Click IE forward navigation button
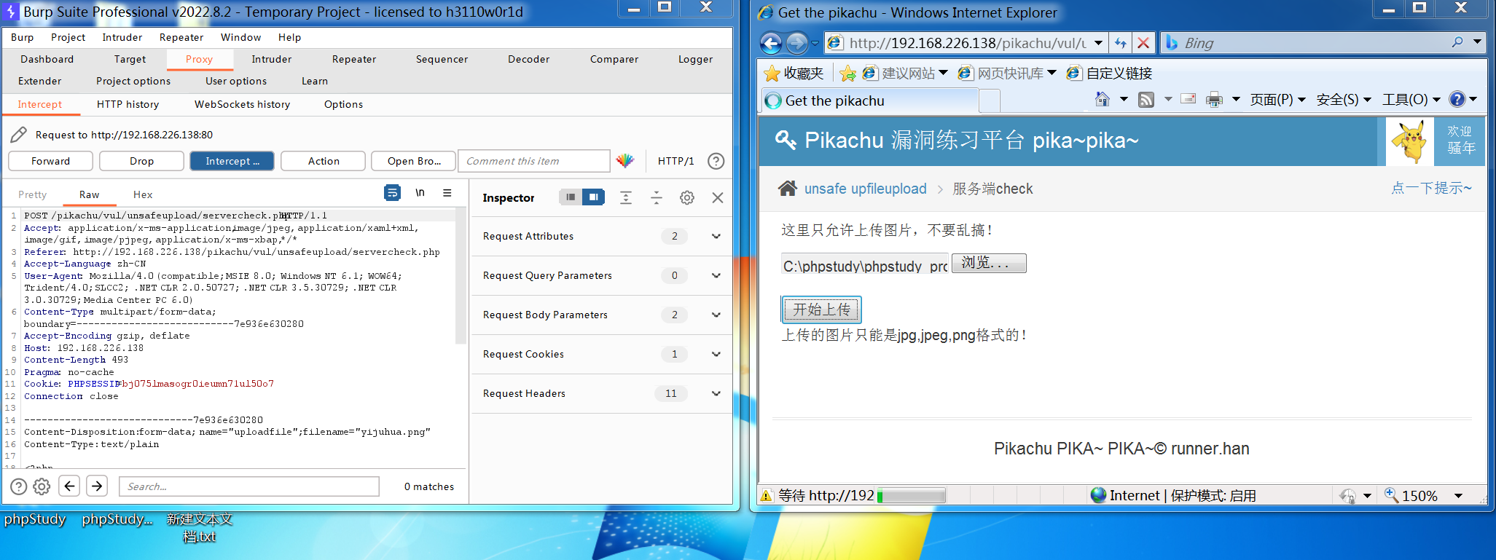The width and height of the screenshot is (1496, 560). pyautogui.click(x=797, y=43)
